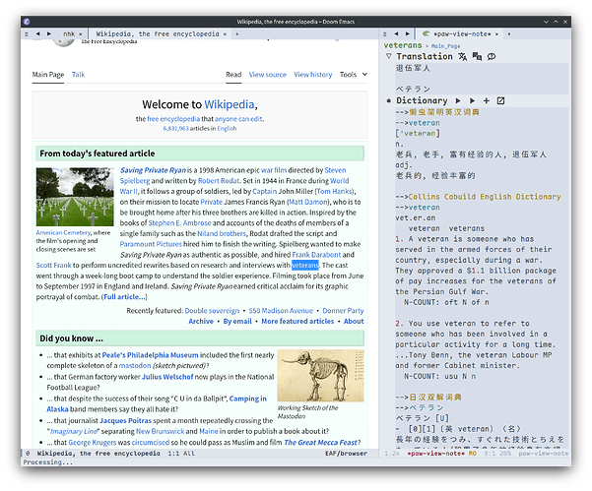The image size is (592, 491).
Task: Click the 6,831,963 articles count link
Action: (x=175, y=128)
